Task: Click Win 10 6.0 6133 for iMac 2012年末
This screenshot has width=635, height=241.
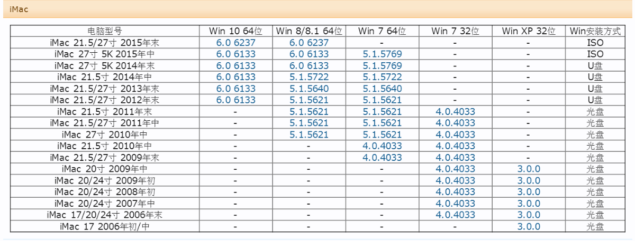Action: (x=235, y=100)
